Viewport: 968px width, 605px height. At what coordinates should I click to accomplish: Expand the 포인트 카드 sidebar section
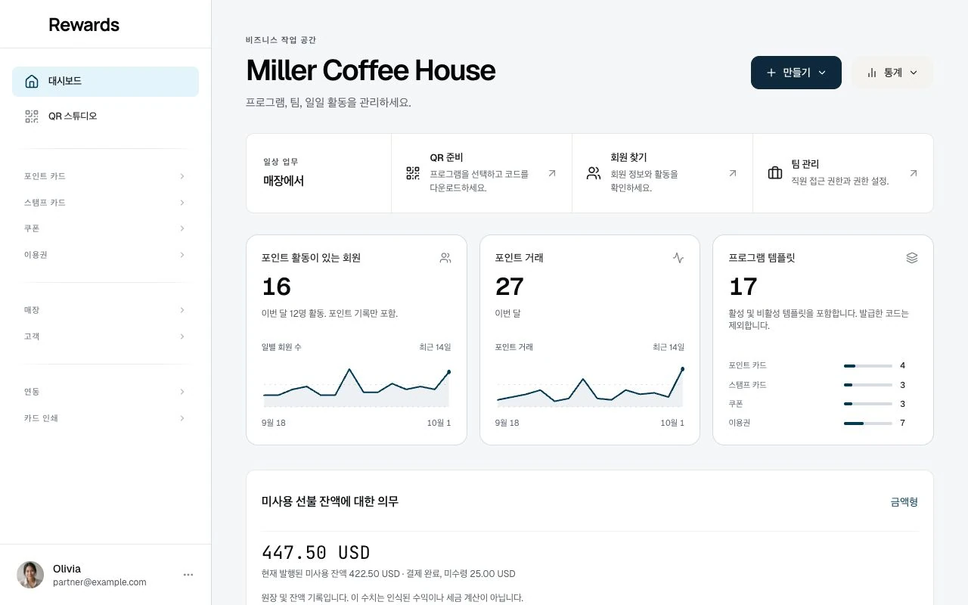coord(105,176)
